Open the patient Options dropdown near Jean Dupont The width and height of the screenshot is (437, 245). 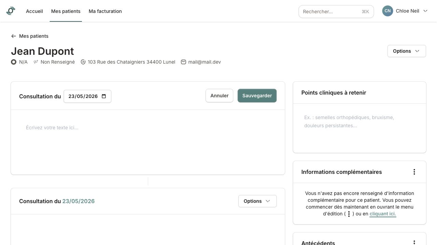pos(407,51)
